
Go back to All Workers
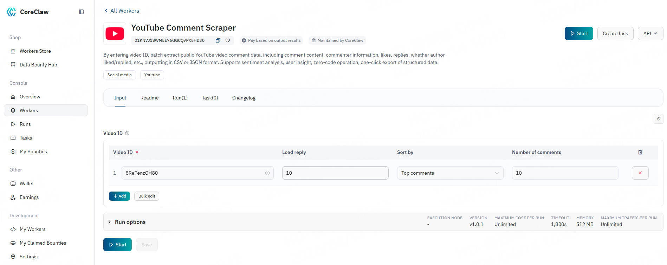[x=122, y=11]
